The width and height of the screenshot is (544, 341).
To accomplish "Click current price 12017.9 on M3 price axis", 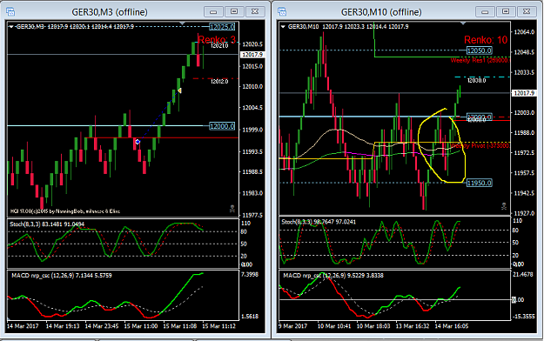I will [x=252, y=55].
